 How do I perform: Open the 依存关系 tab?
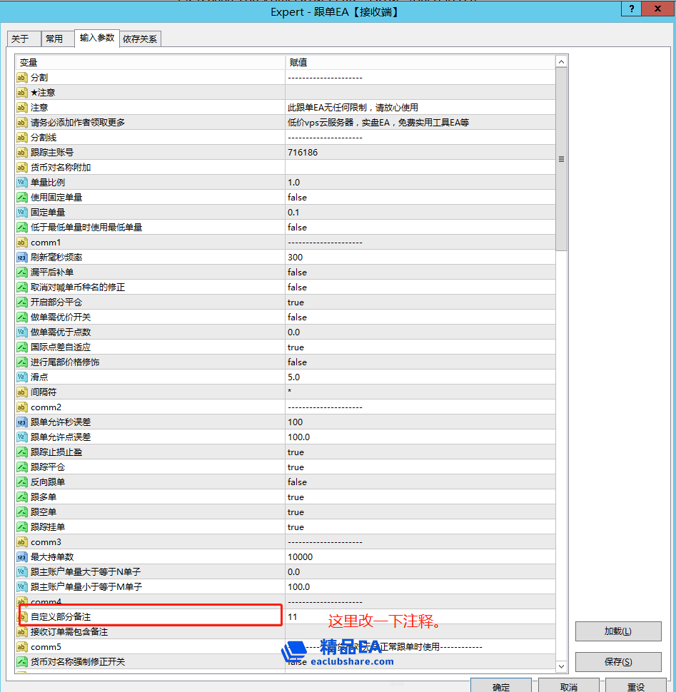pyautogui.click(x=140, y=39)
